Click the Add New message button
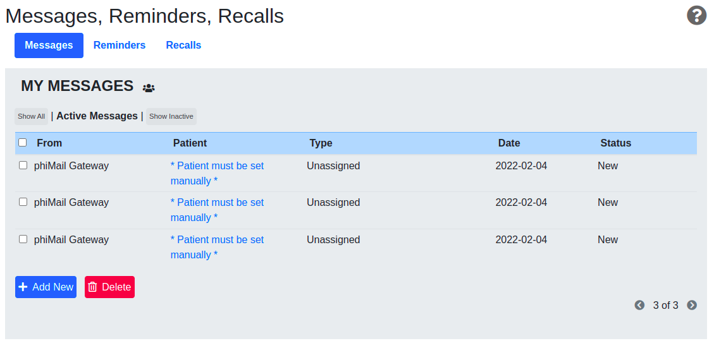The height and width of the screenshot is (348, 714). coord(46,287)
